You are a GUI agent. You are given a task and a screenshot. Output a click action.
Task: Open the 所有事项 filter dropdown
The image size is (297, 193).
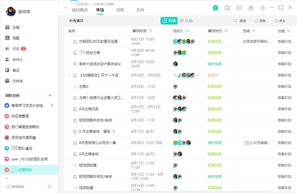(x=79, y=21)
